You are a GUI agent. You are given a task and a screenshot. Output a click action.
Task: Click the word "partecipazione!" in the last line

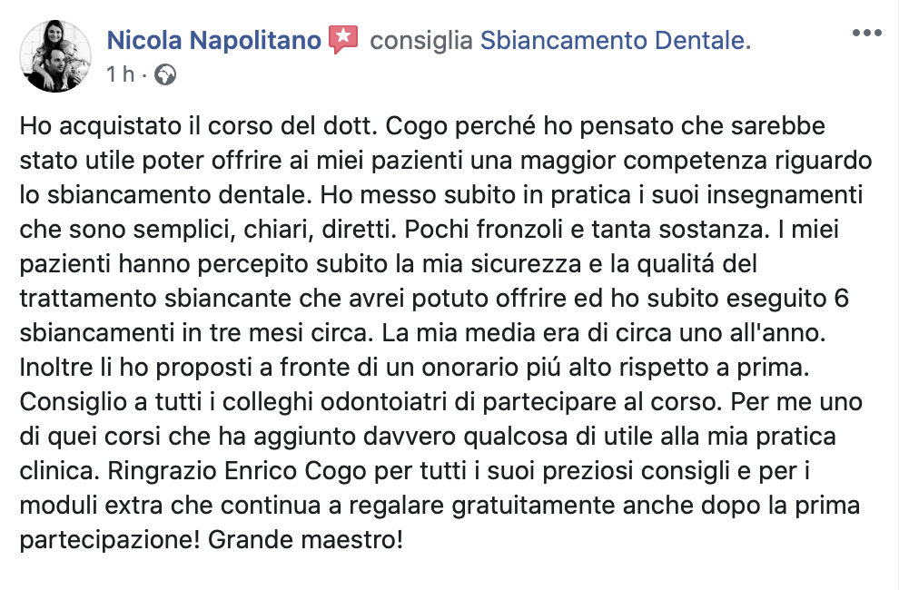pos(109,541)
